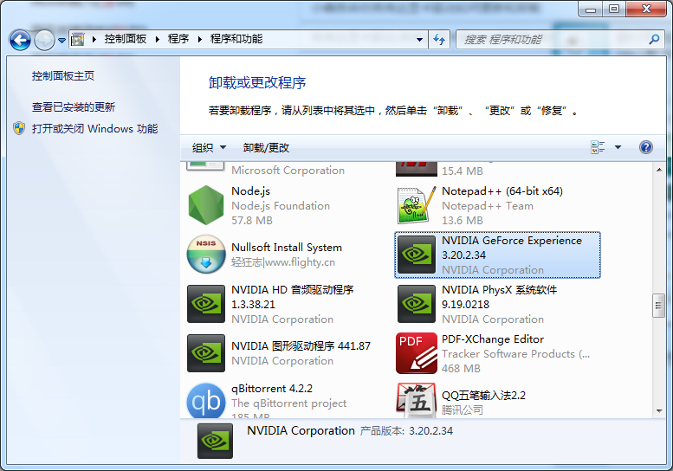Expand the arrow after 控制面板 in breadcrumb
Image resolution: width=673 pixels, height=471 pixels.
coord(158,40)
